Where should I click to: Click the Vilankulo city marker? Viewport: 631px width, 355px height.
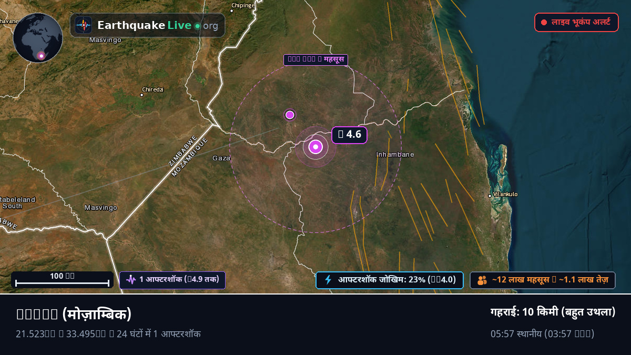(490, 196)
